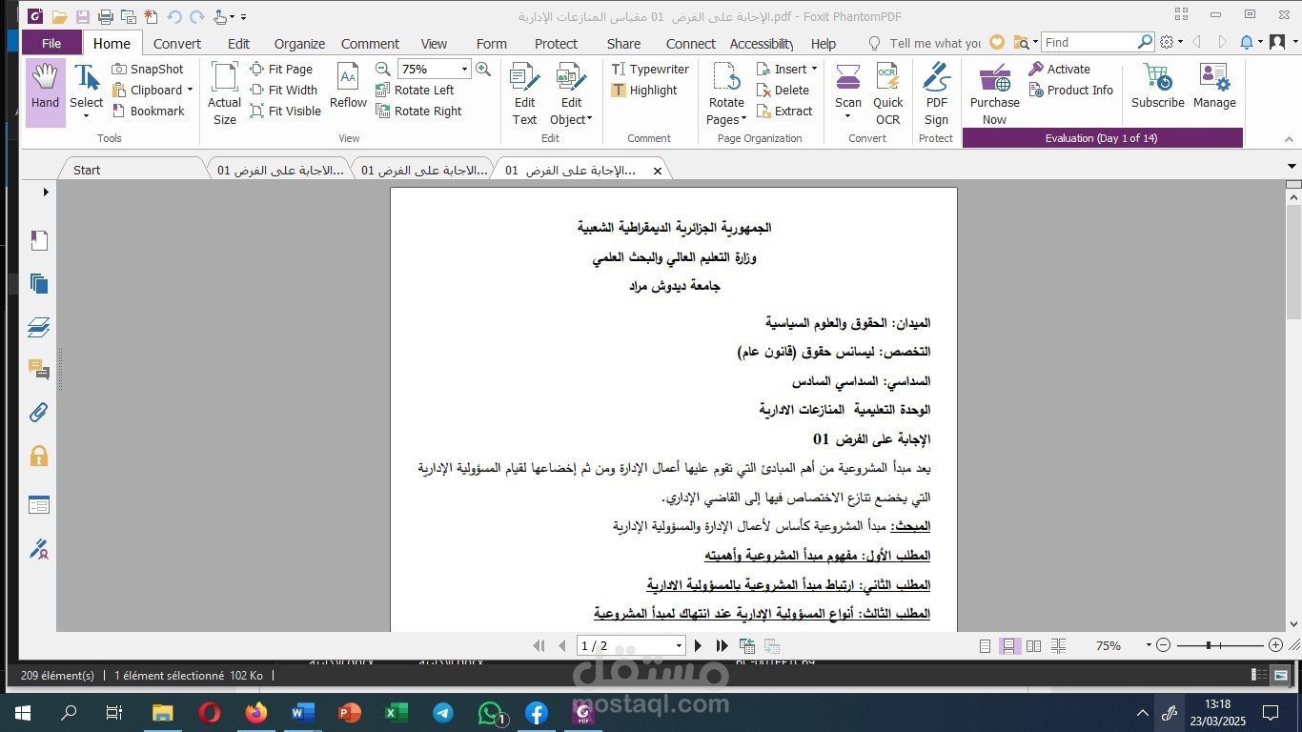Open the Bookmark tool
Viewport: 1302px width, 732px height.
tap(149, 111)
